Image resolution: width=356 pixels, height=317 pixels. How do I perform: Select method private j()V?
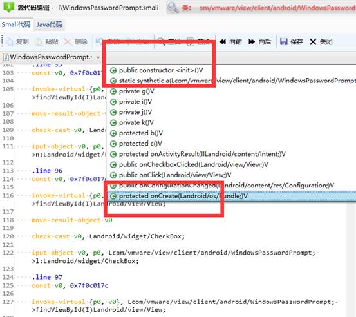(136, 112)
